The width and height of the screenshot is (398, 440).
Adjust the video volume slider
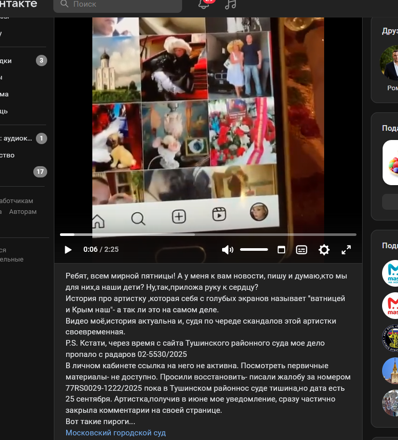click(254, 250)
